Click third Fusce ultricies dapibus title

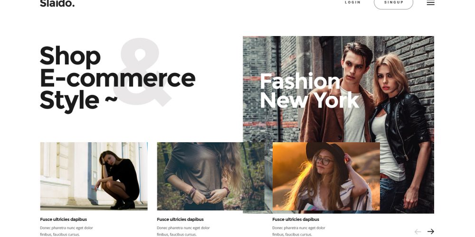tap(295, 219)
